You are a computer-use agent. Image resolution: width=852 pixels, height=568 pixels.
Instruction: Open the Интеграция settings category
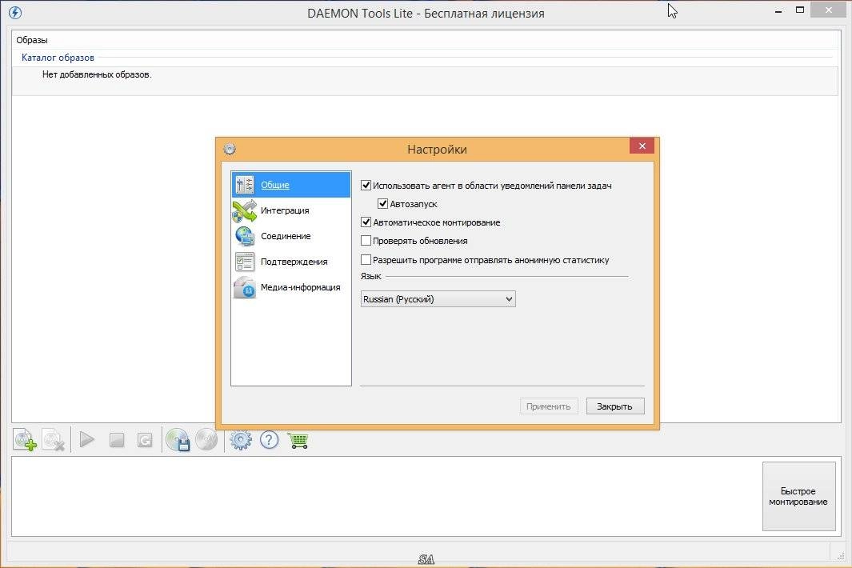pos(290,210)
